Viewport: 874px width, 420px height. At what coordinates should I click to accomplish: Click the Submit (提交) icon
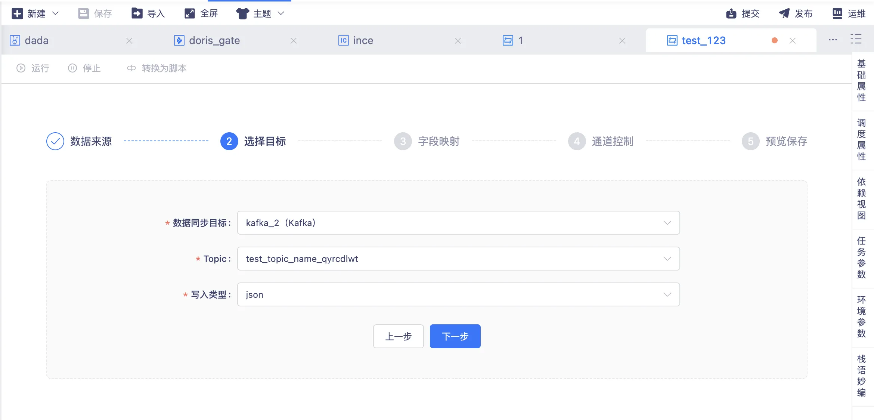coord(731,14)
